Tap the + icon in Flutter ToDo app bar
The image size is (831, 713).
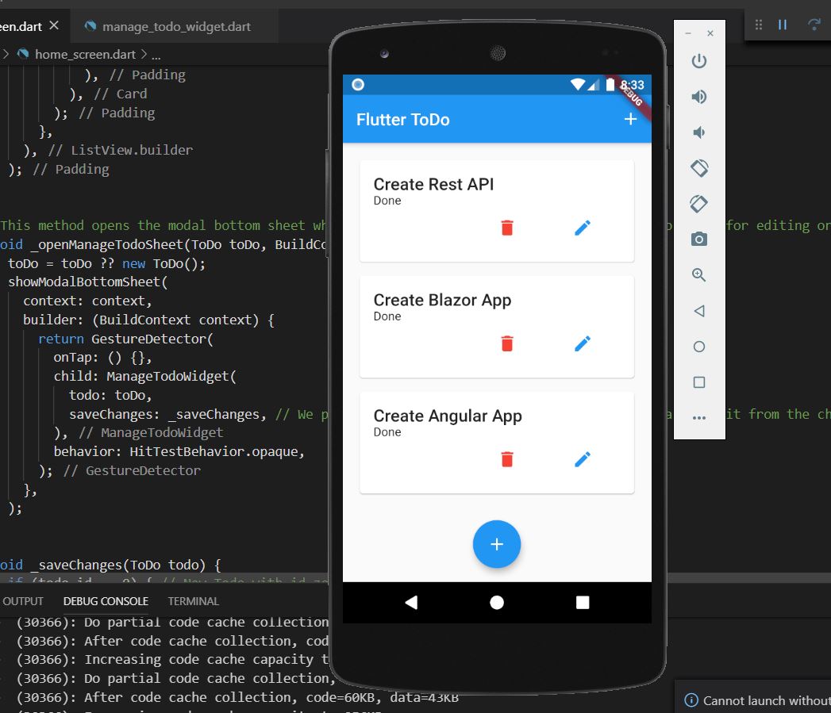point(630,119)
